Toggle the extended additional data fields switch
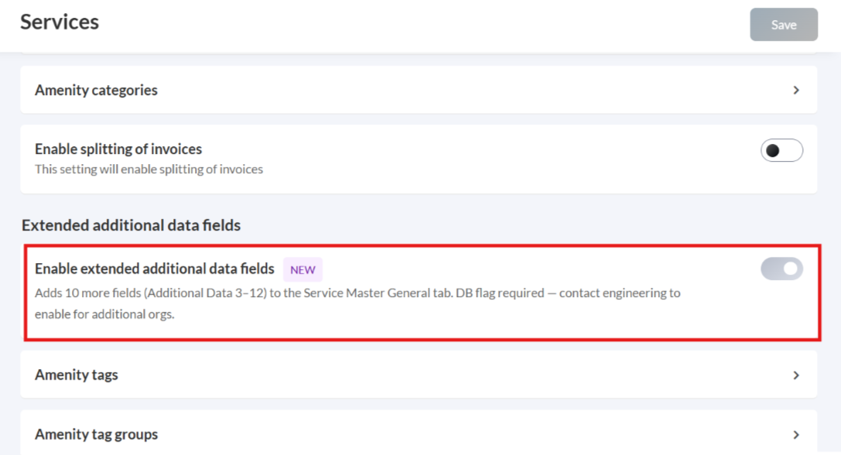 pos(781,269)
